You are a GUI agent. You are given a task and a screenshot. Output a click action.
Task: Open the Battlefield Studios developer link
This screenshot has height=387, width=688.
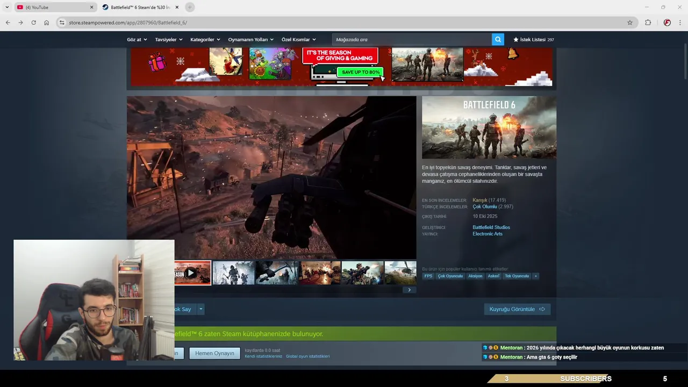pyautogui.click(x=491, y=227)
